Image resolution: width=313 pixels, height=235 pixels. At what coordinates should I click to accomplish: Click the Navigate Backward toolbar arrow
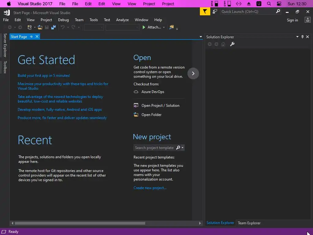(x=10, y=27)
